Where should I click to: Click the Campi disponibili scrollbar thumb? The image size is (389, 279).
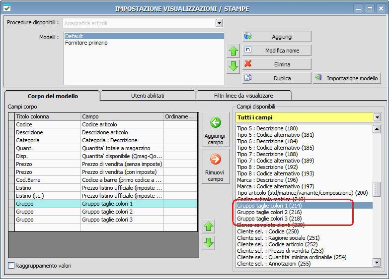tap(377, 189)
